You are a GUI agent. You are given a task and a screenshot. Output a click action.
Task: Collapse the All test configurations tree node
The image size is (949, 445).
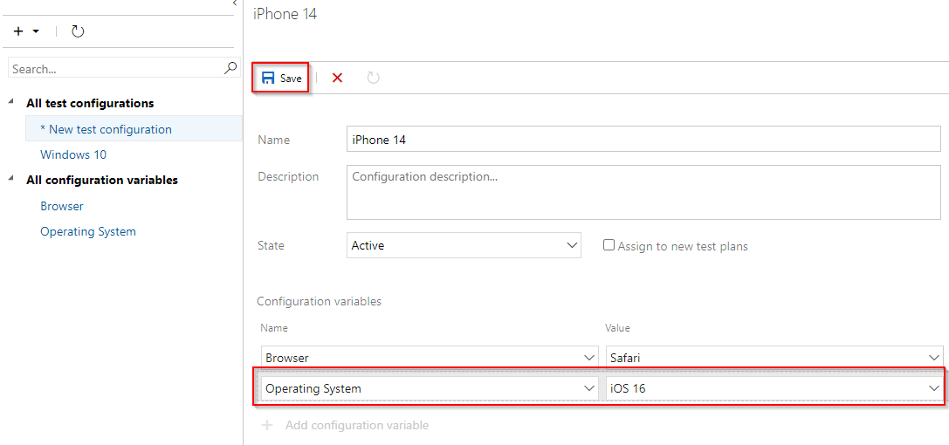(x=10, y=101)
